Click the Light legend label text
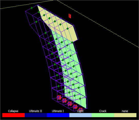The image size is (139, 120). pyautogui.click(x=80, y=111)
